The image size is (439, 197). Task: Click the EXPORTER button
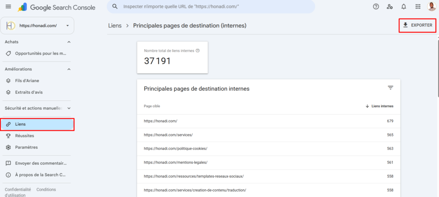[x=418, y=25]
